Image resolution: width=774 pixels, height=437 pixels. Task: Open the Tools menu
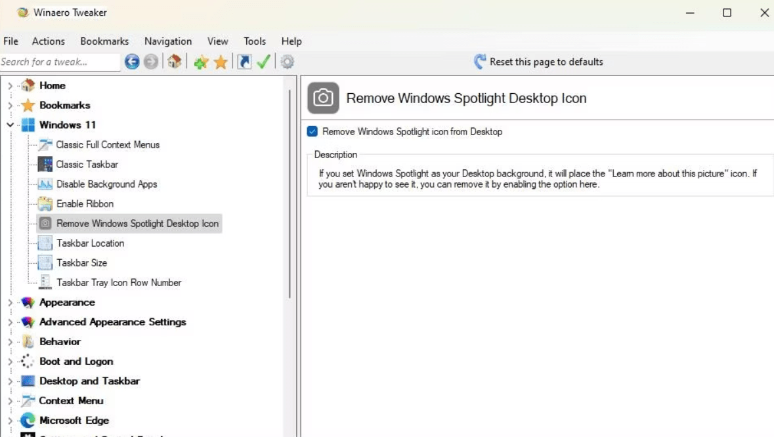[x=255, y=41]
